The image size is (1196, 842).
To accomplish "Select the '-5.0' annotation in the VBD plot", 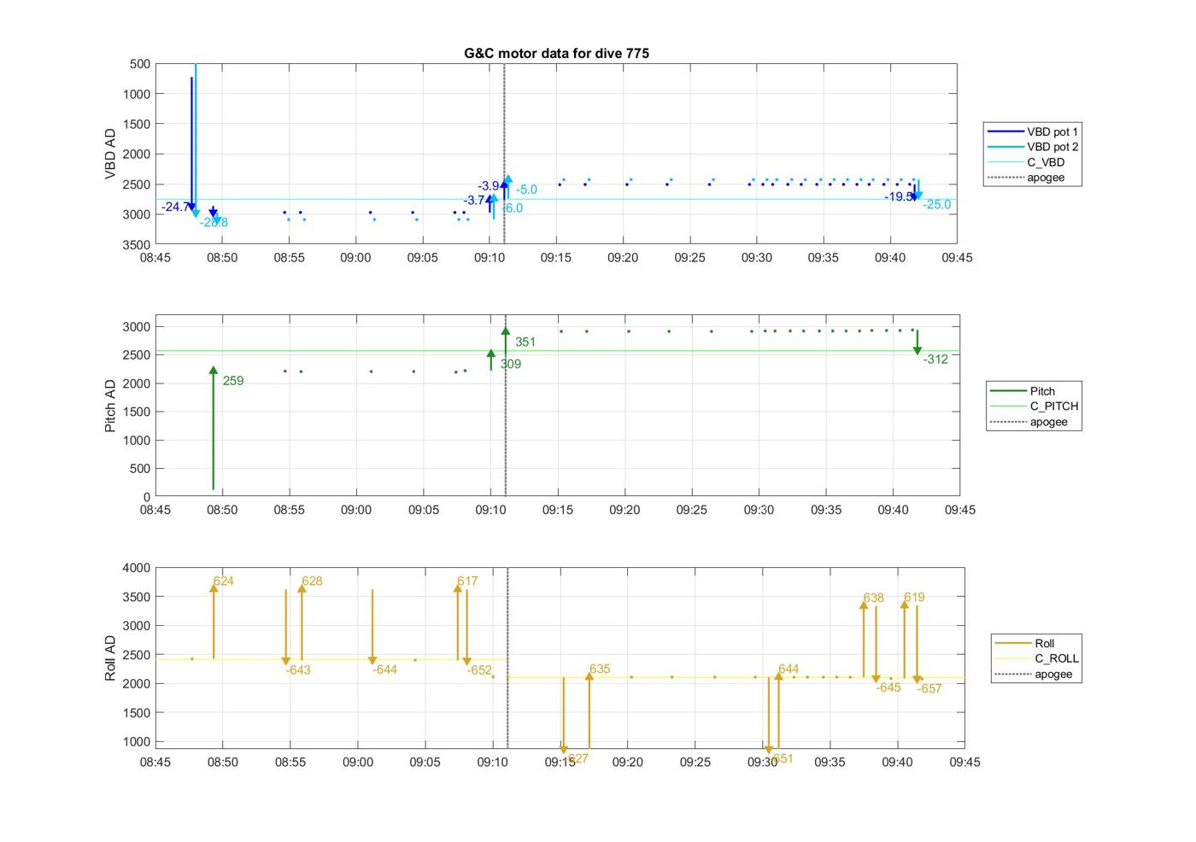I will 526,190.
